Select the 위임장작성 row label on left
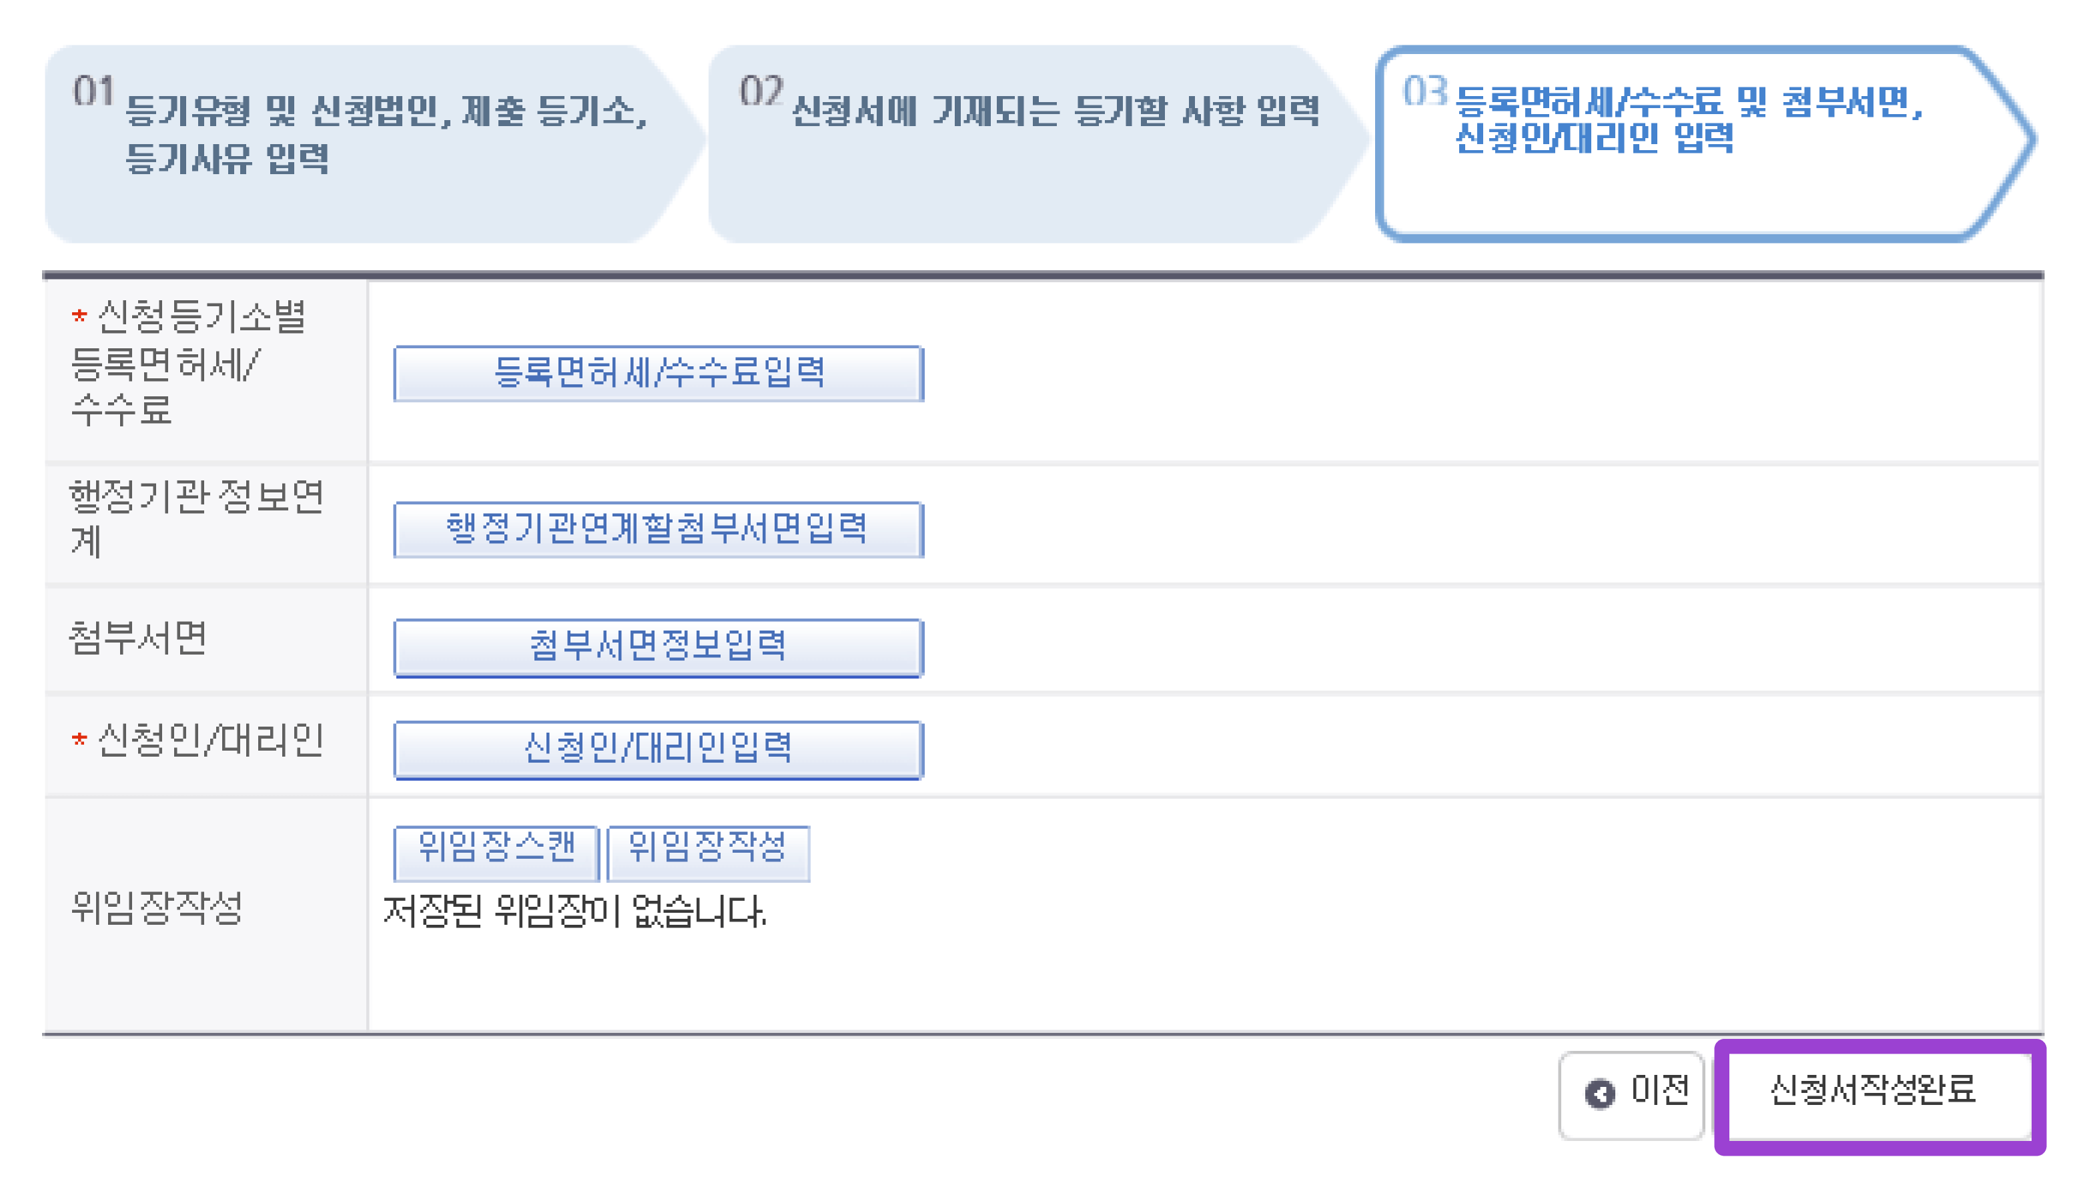Viewport: 2087px width, 1177px height. [157, 907]
